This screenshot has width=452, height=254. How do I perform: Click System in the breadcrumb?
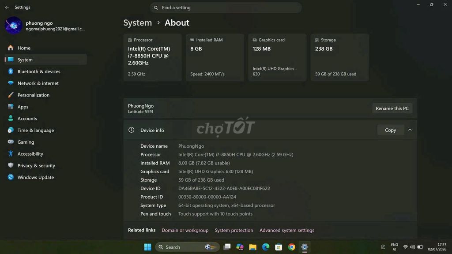[138, 23]
